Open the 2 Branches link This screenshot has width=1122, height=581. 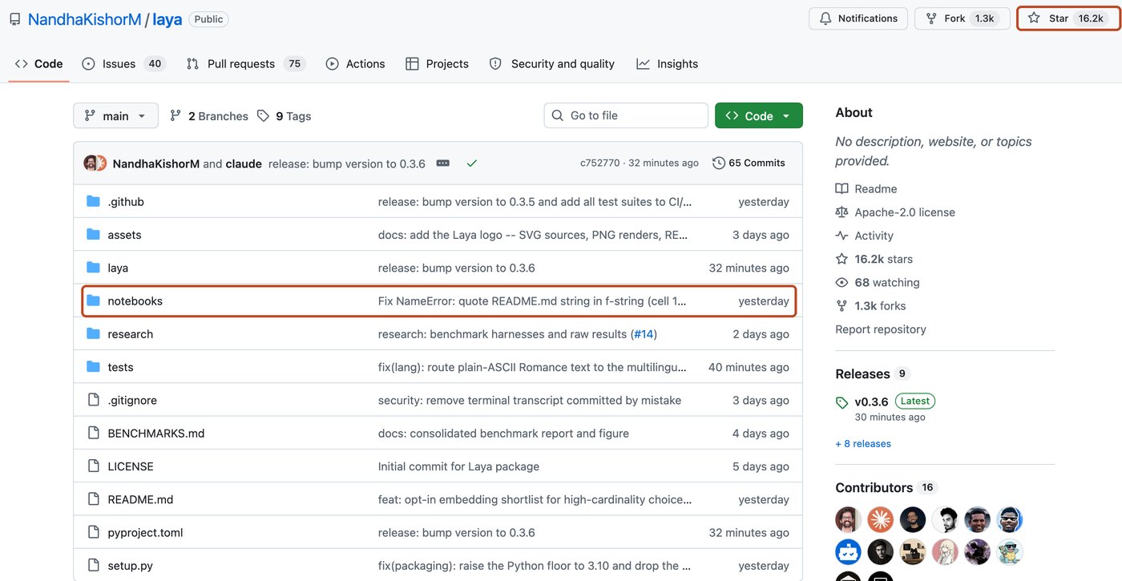click(x=209, y=116)
